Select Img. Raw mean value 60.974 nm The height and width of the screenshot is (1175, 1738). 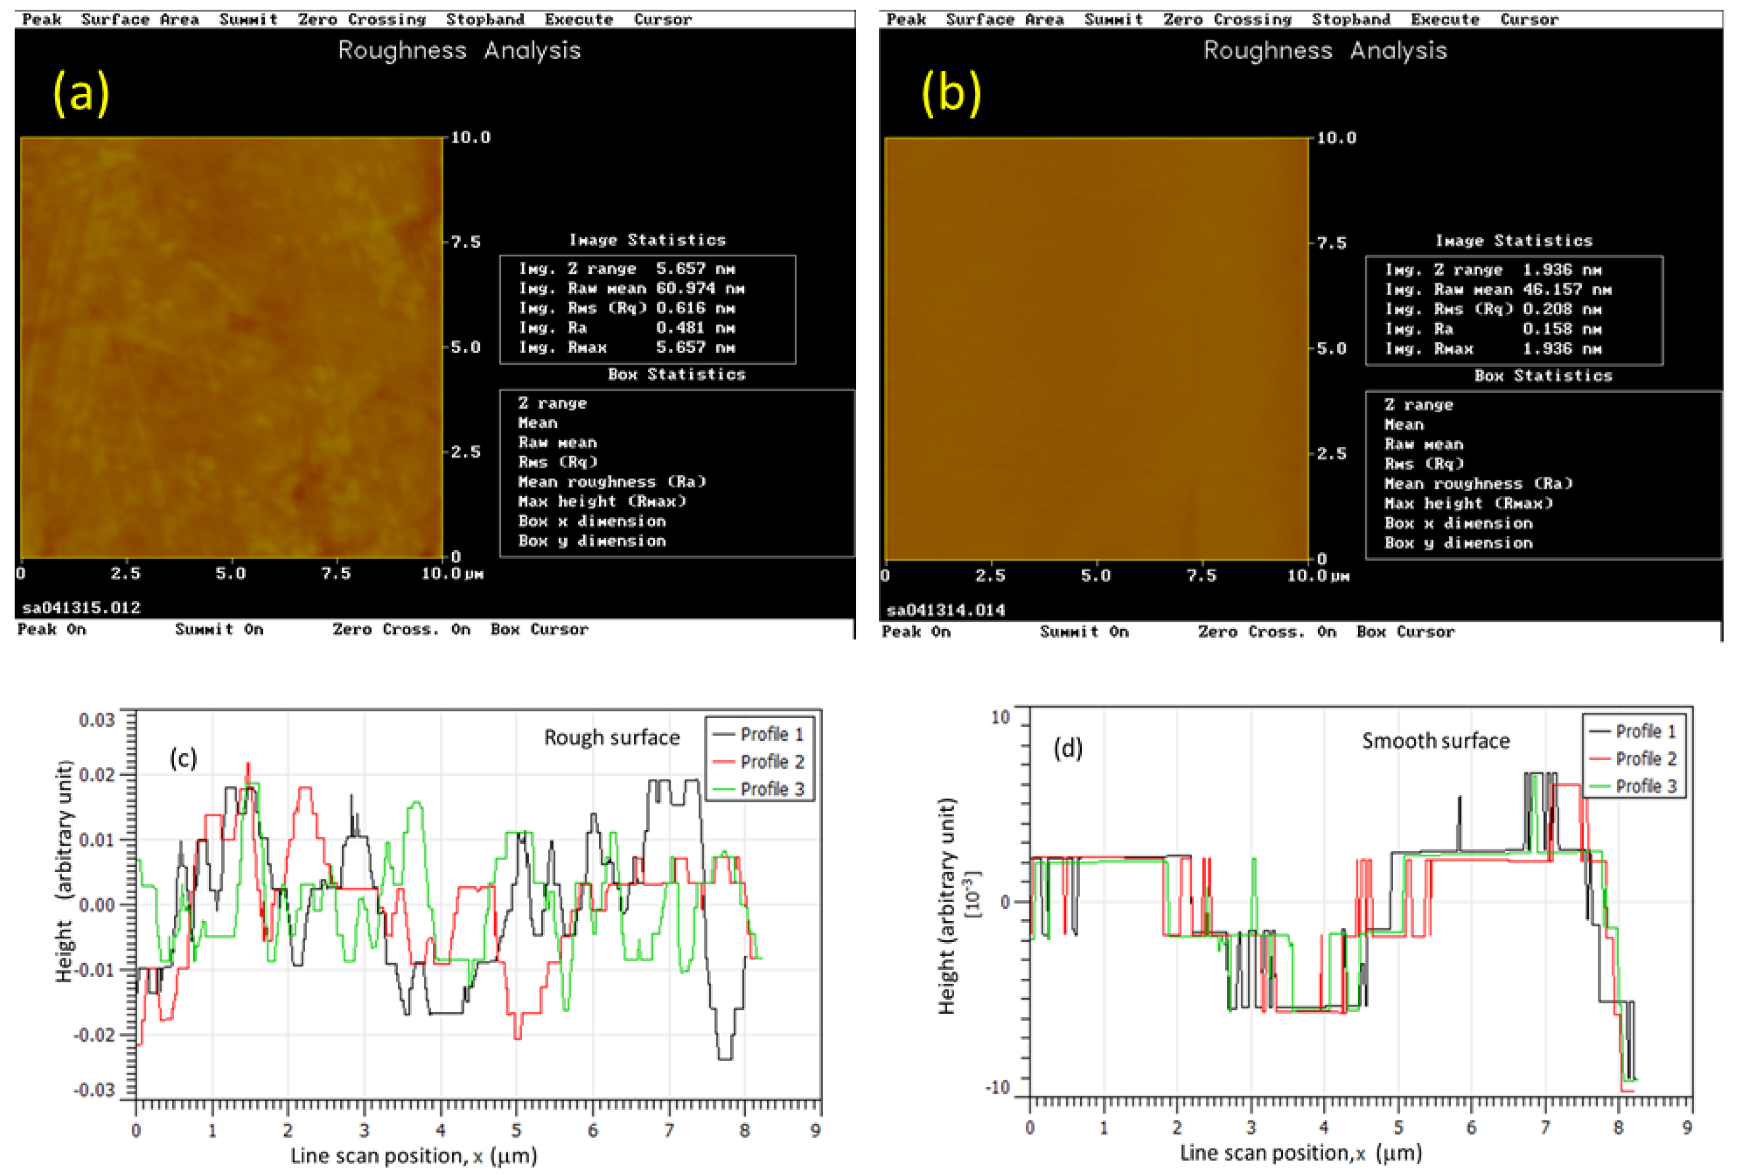click(700, 289)
